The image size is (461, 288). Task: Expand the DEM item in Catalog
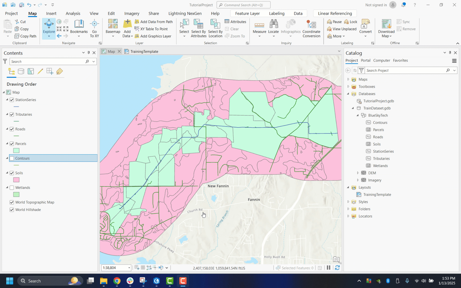click(x=358, y=173)
